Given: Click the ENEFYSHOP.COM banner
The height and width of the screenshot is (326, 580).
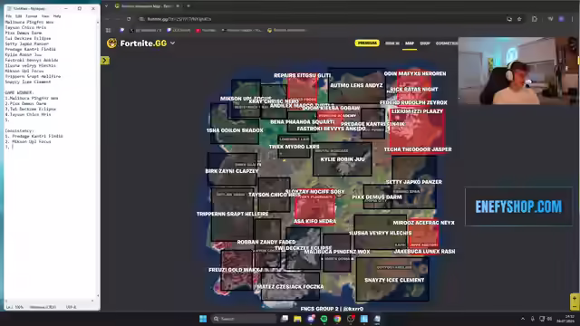Looking at the screenshot, I should (518, 206).
